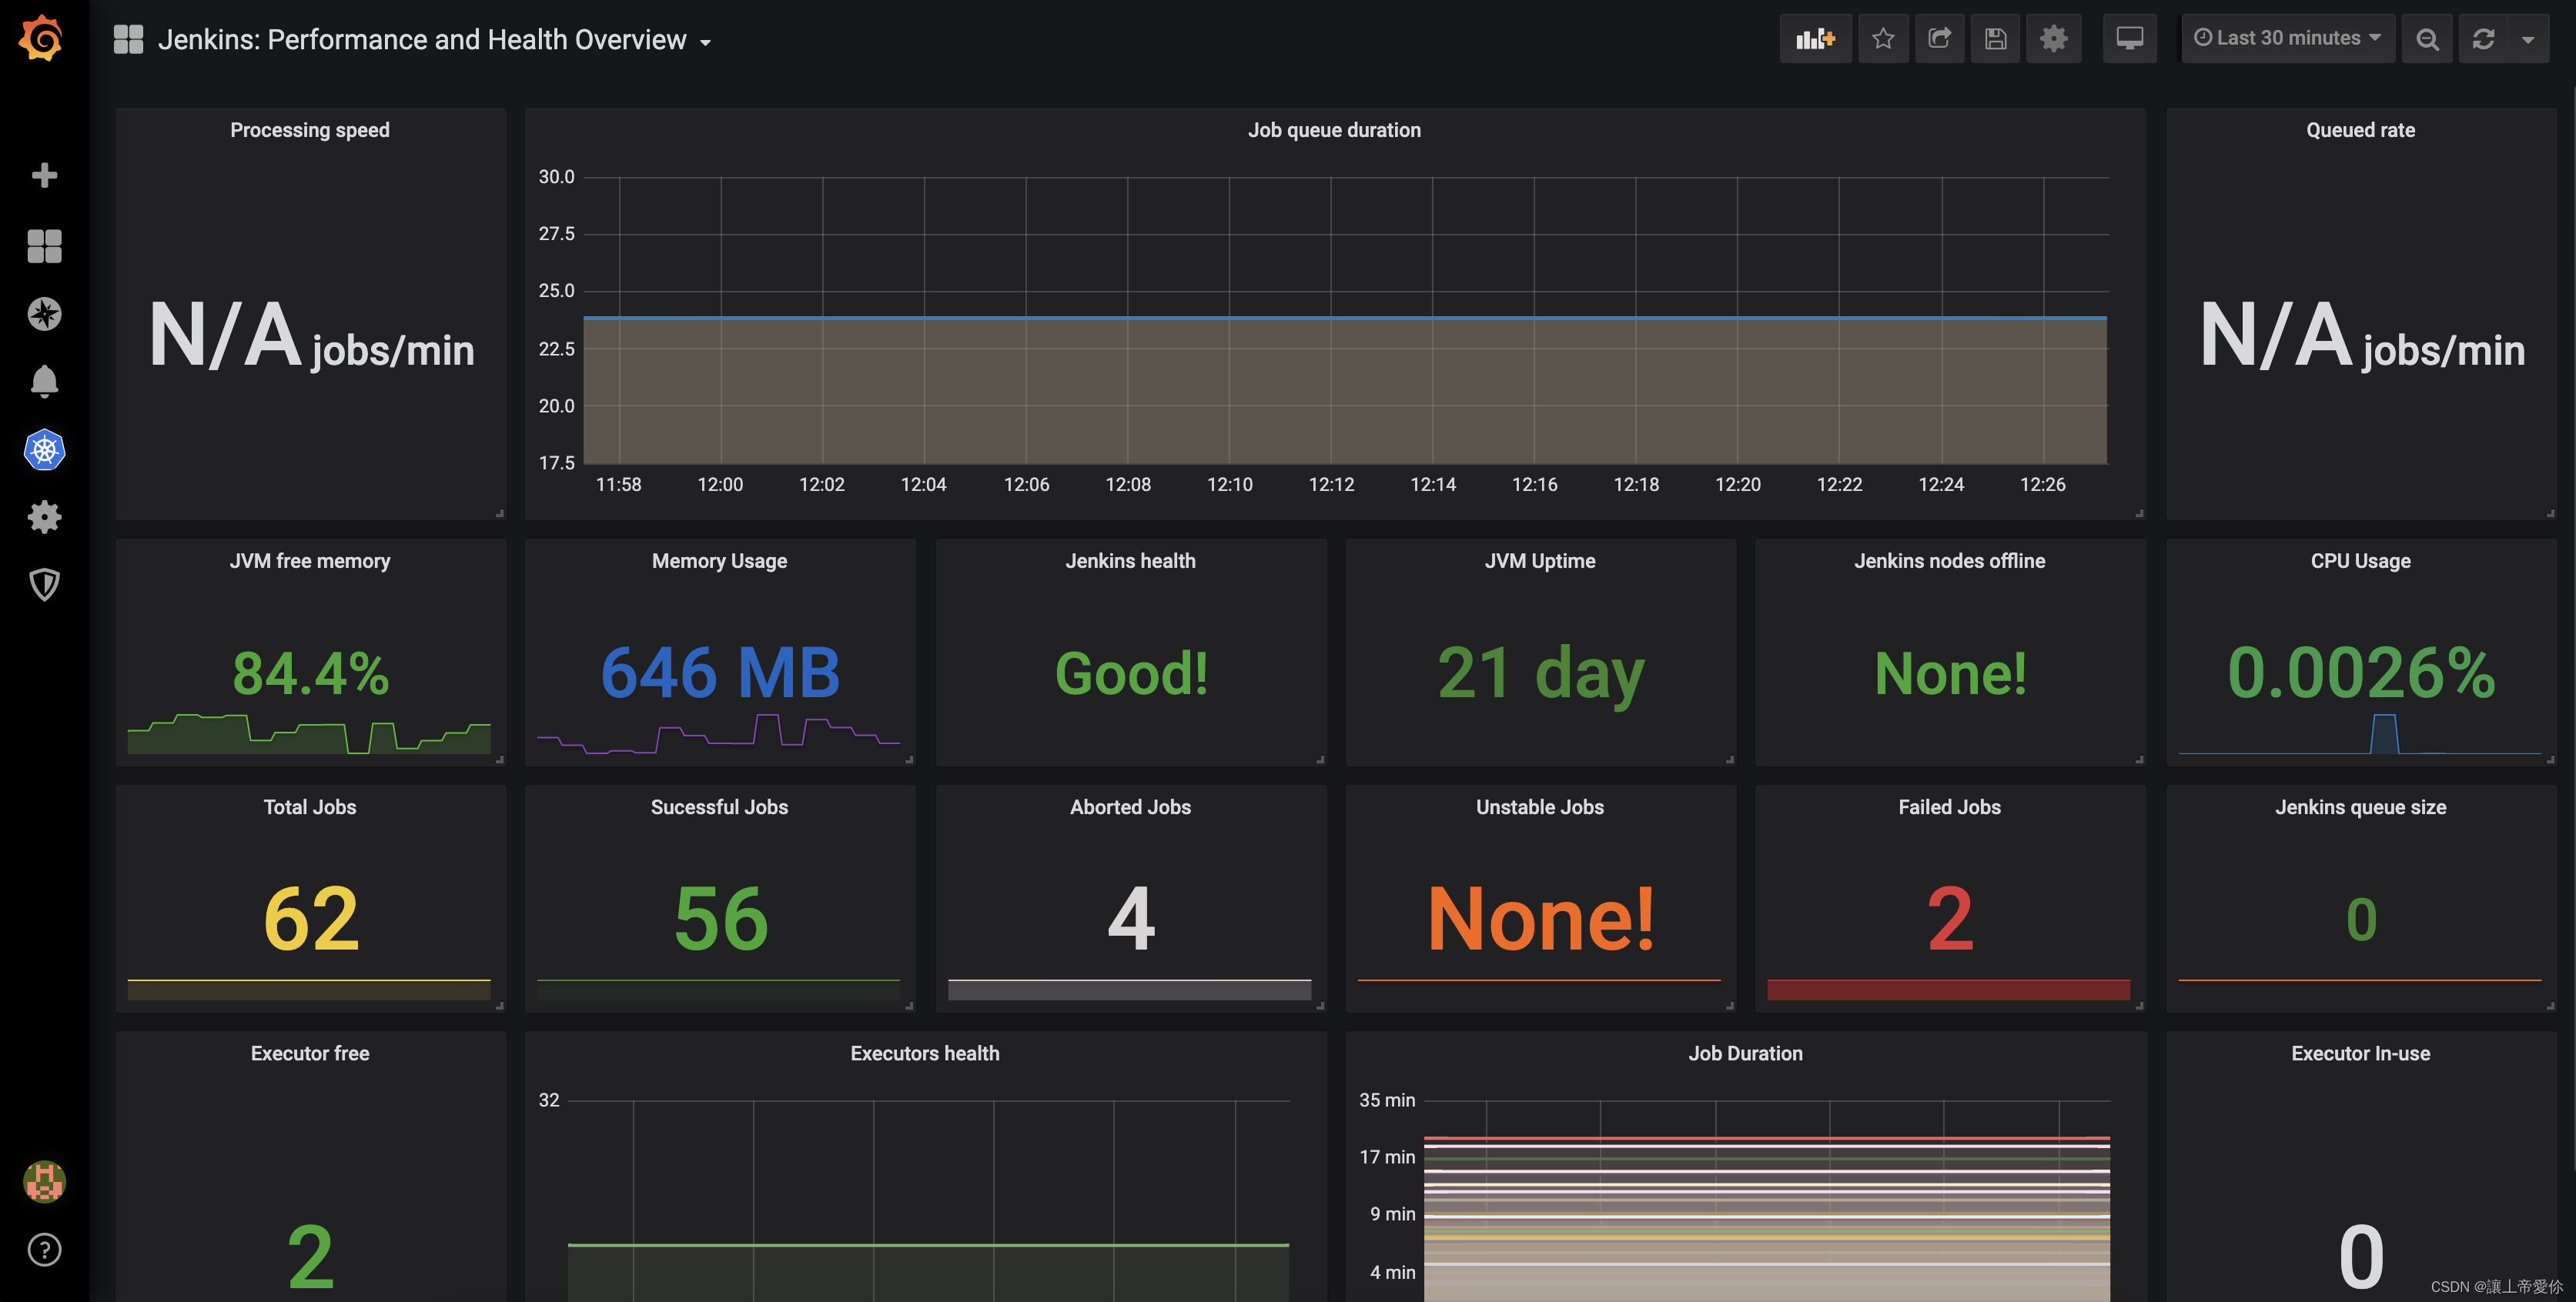Open the Unstable Jobs panel title menu
The width and height of the screenshot is (2576, 1302).
pyautogui.click(x=1540, y=806)
